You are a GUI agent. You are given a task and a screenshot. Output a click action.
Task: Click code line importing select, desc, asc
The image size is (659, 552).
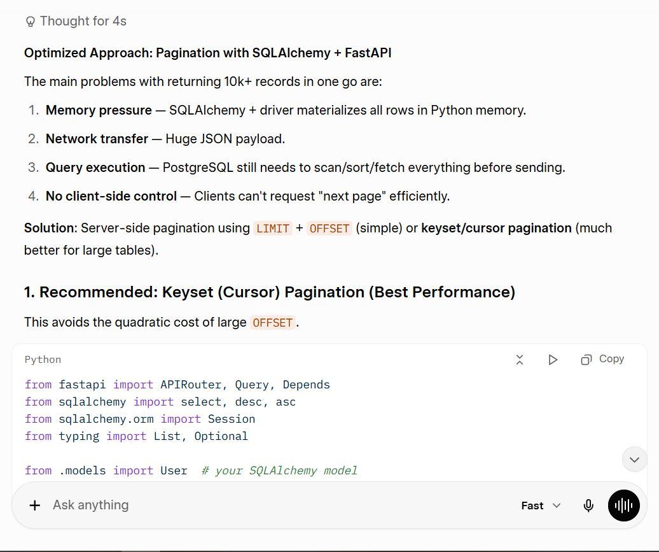click(x=160, y=402)
